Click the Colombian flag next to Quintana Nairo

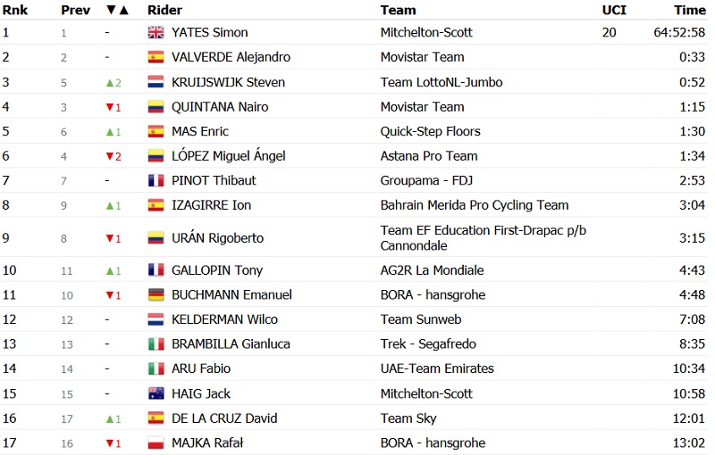tap(156, 107)
